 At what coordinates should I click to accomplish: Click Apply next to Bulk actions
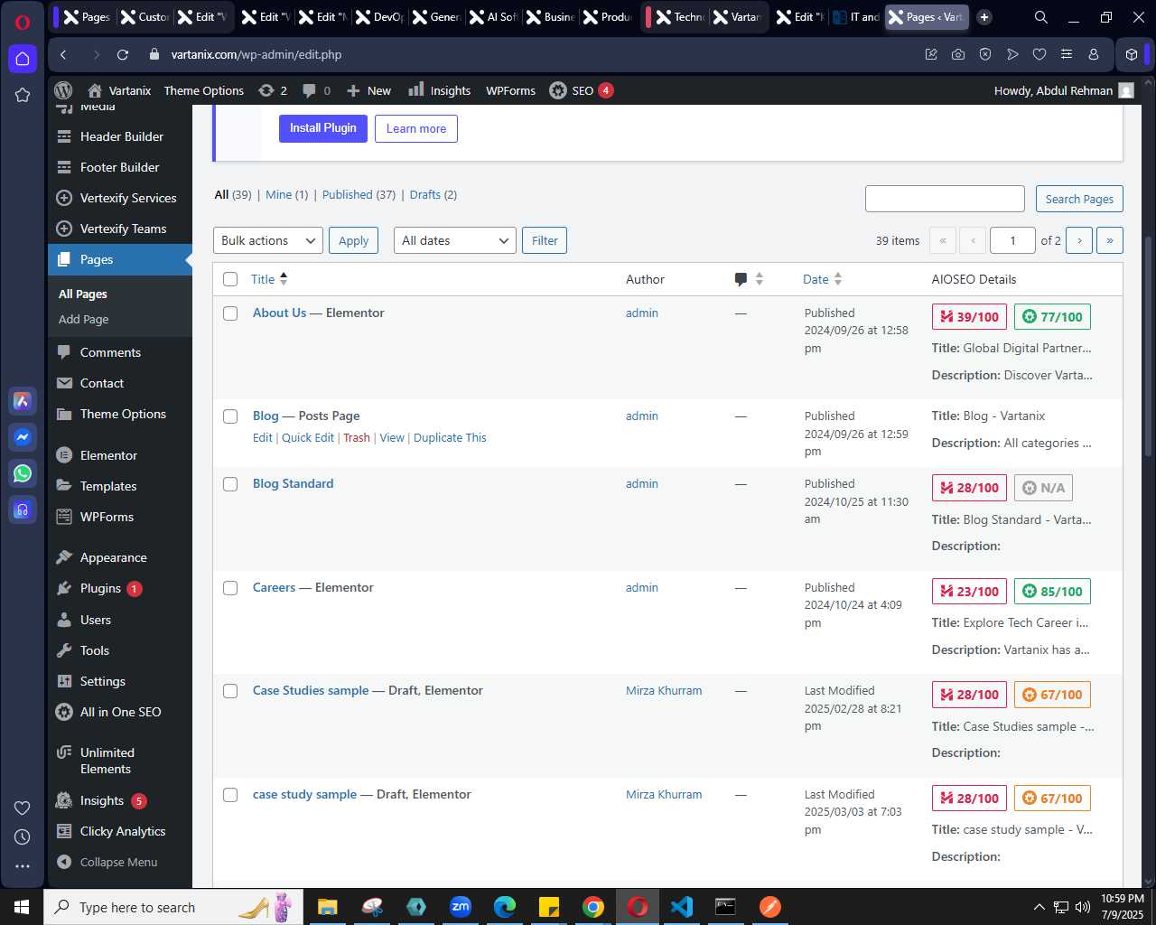(x=353, y=240)
